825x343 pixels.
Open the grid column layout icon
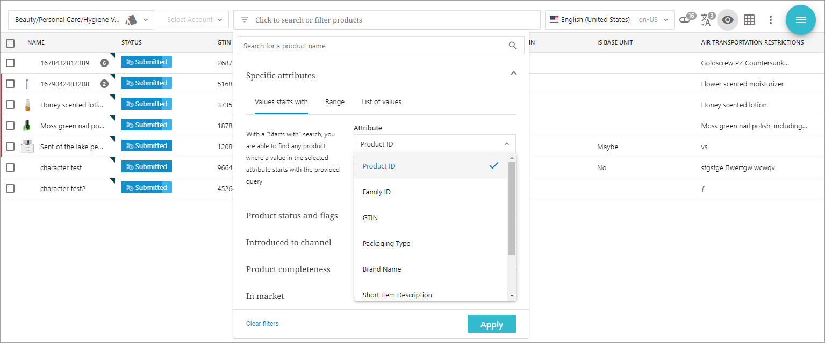749,20
